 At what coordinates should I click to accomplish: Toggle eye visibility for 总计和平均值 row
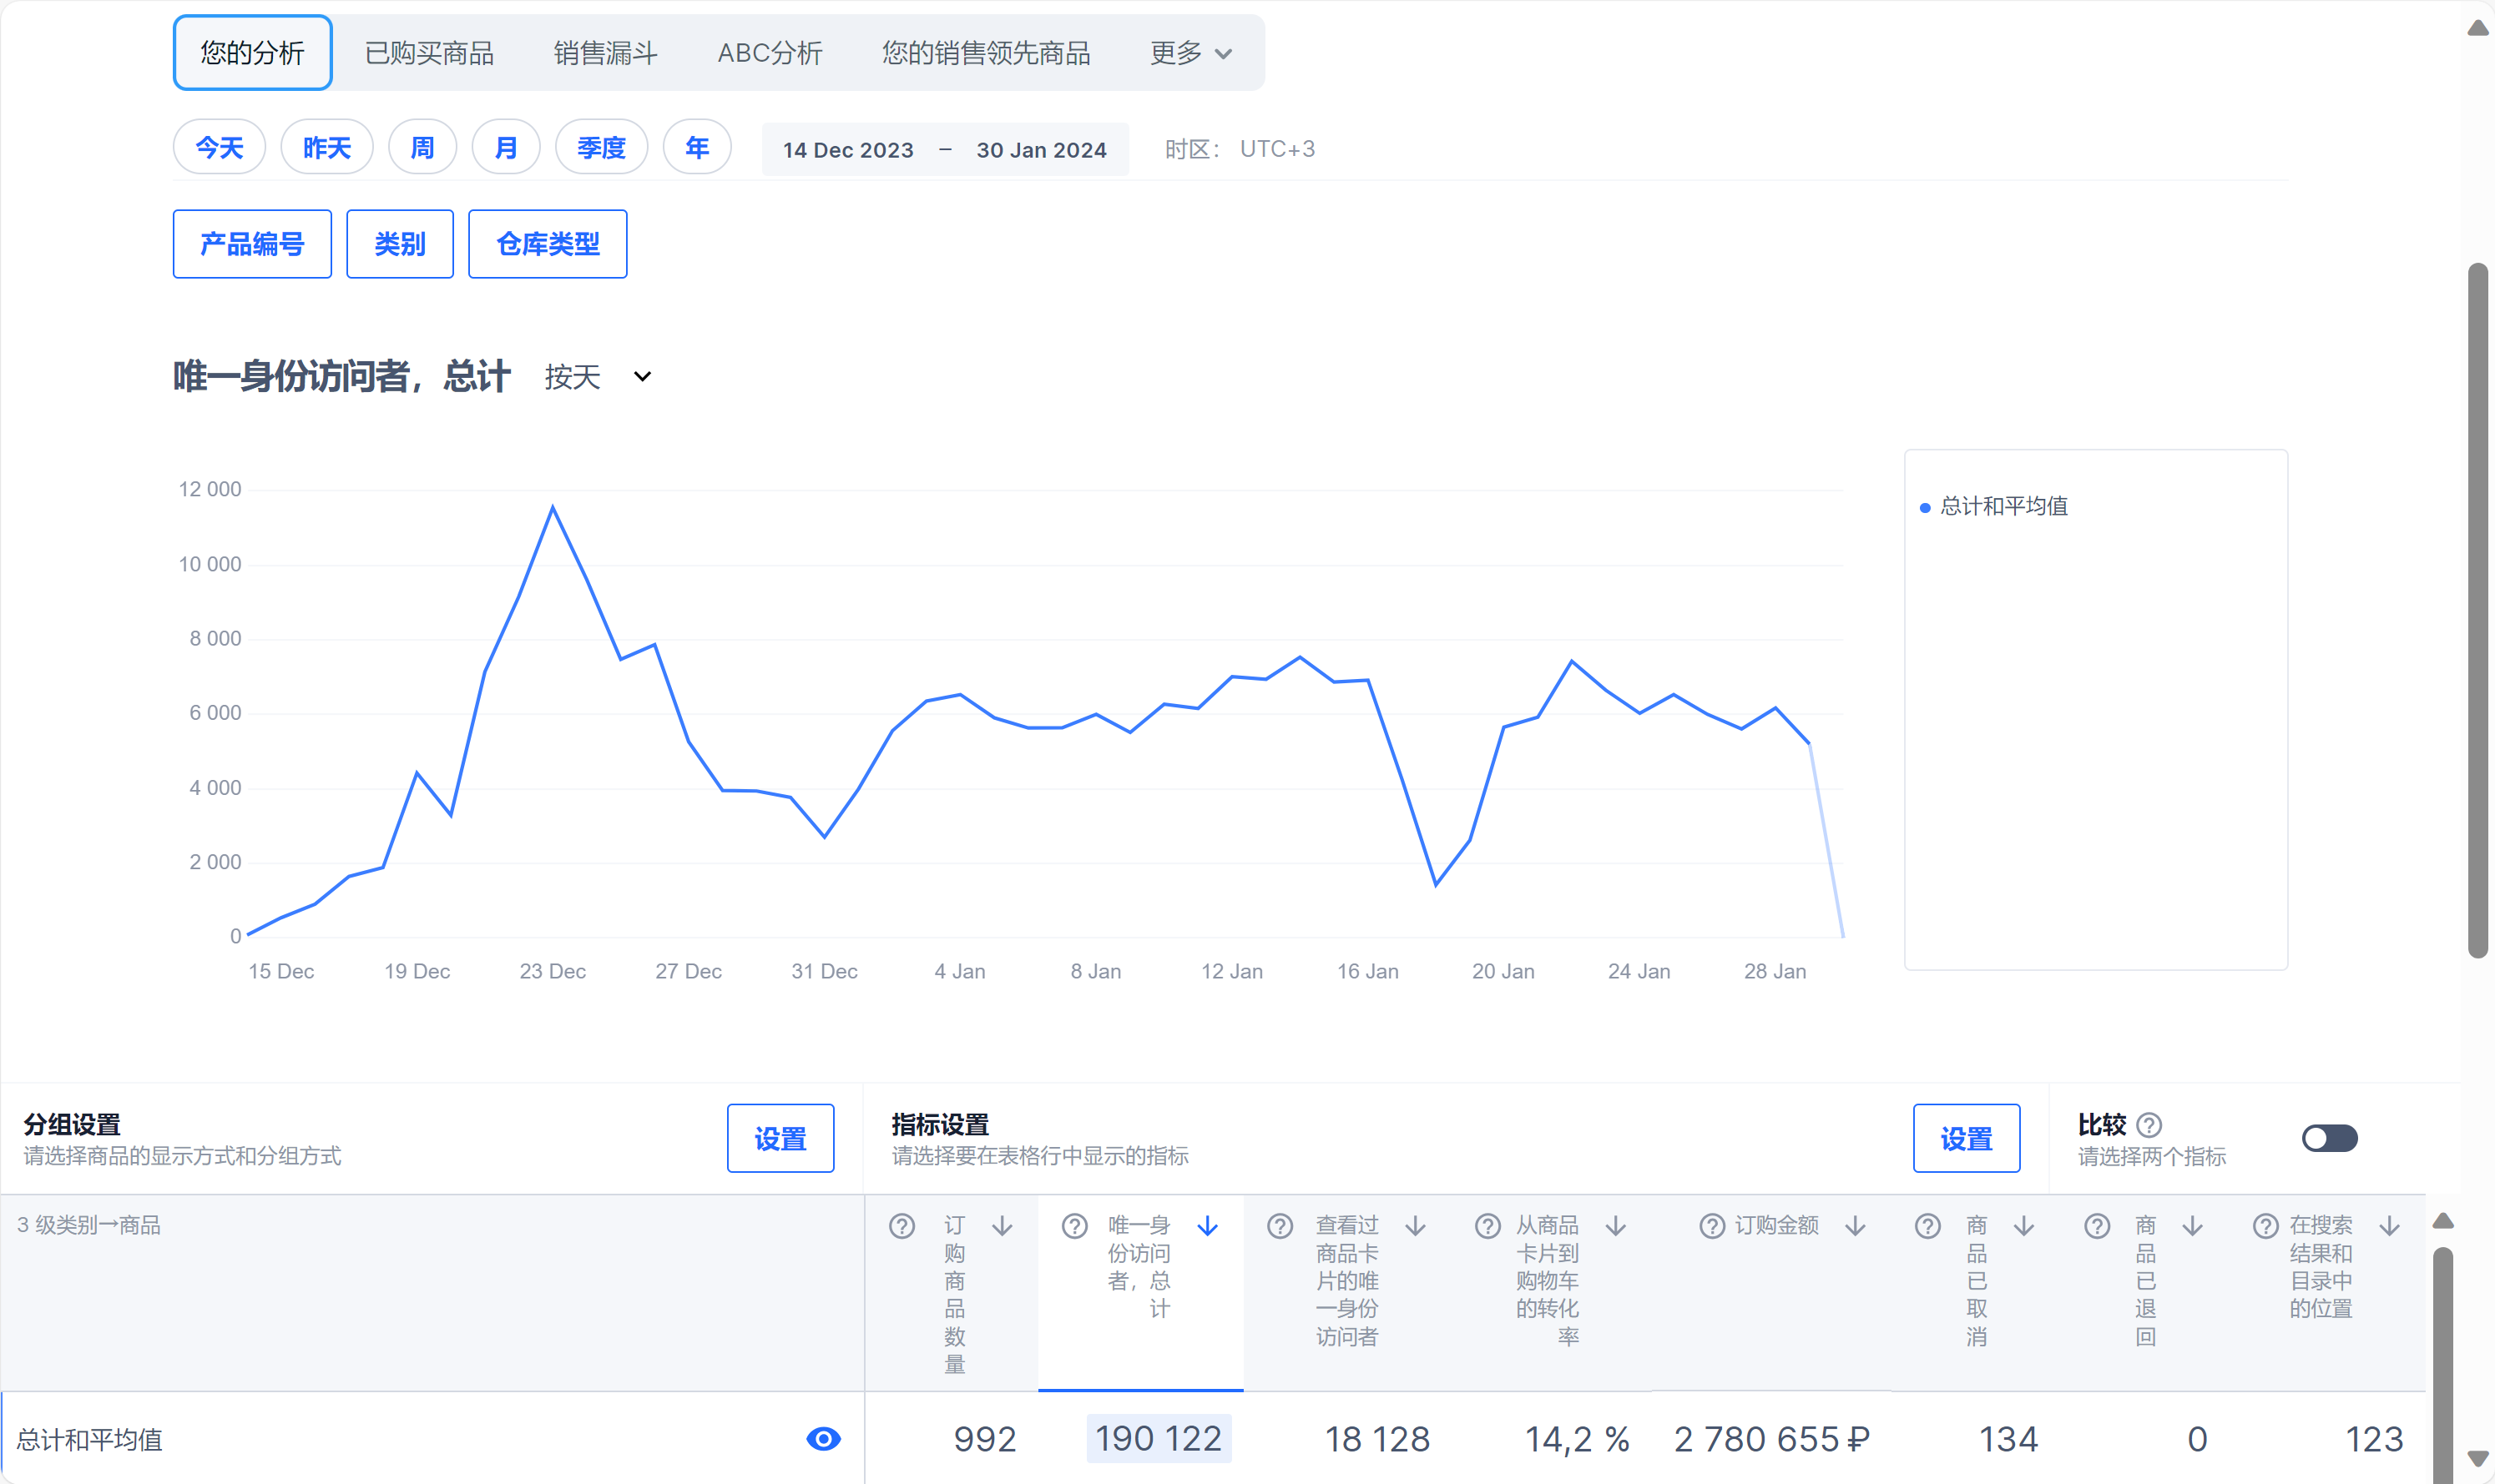tap(823, 1439)
